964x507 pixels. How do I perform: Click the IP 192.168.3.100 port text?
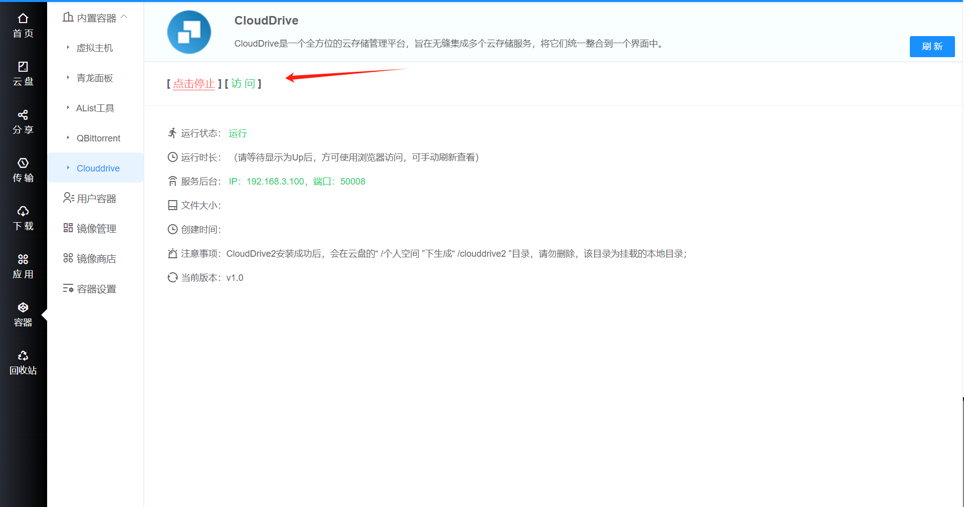pyautogui.click(x=297, y=182)
